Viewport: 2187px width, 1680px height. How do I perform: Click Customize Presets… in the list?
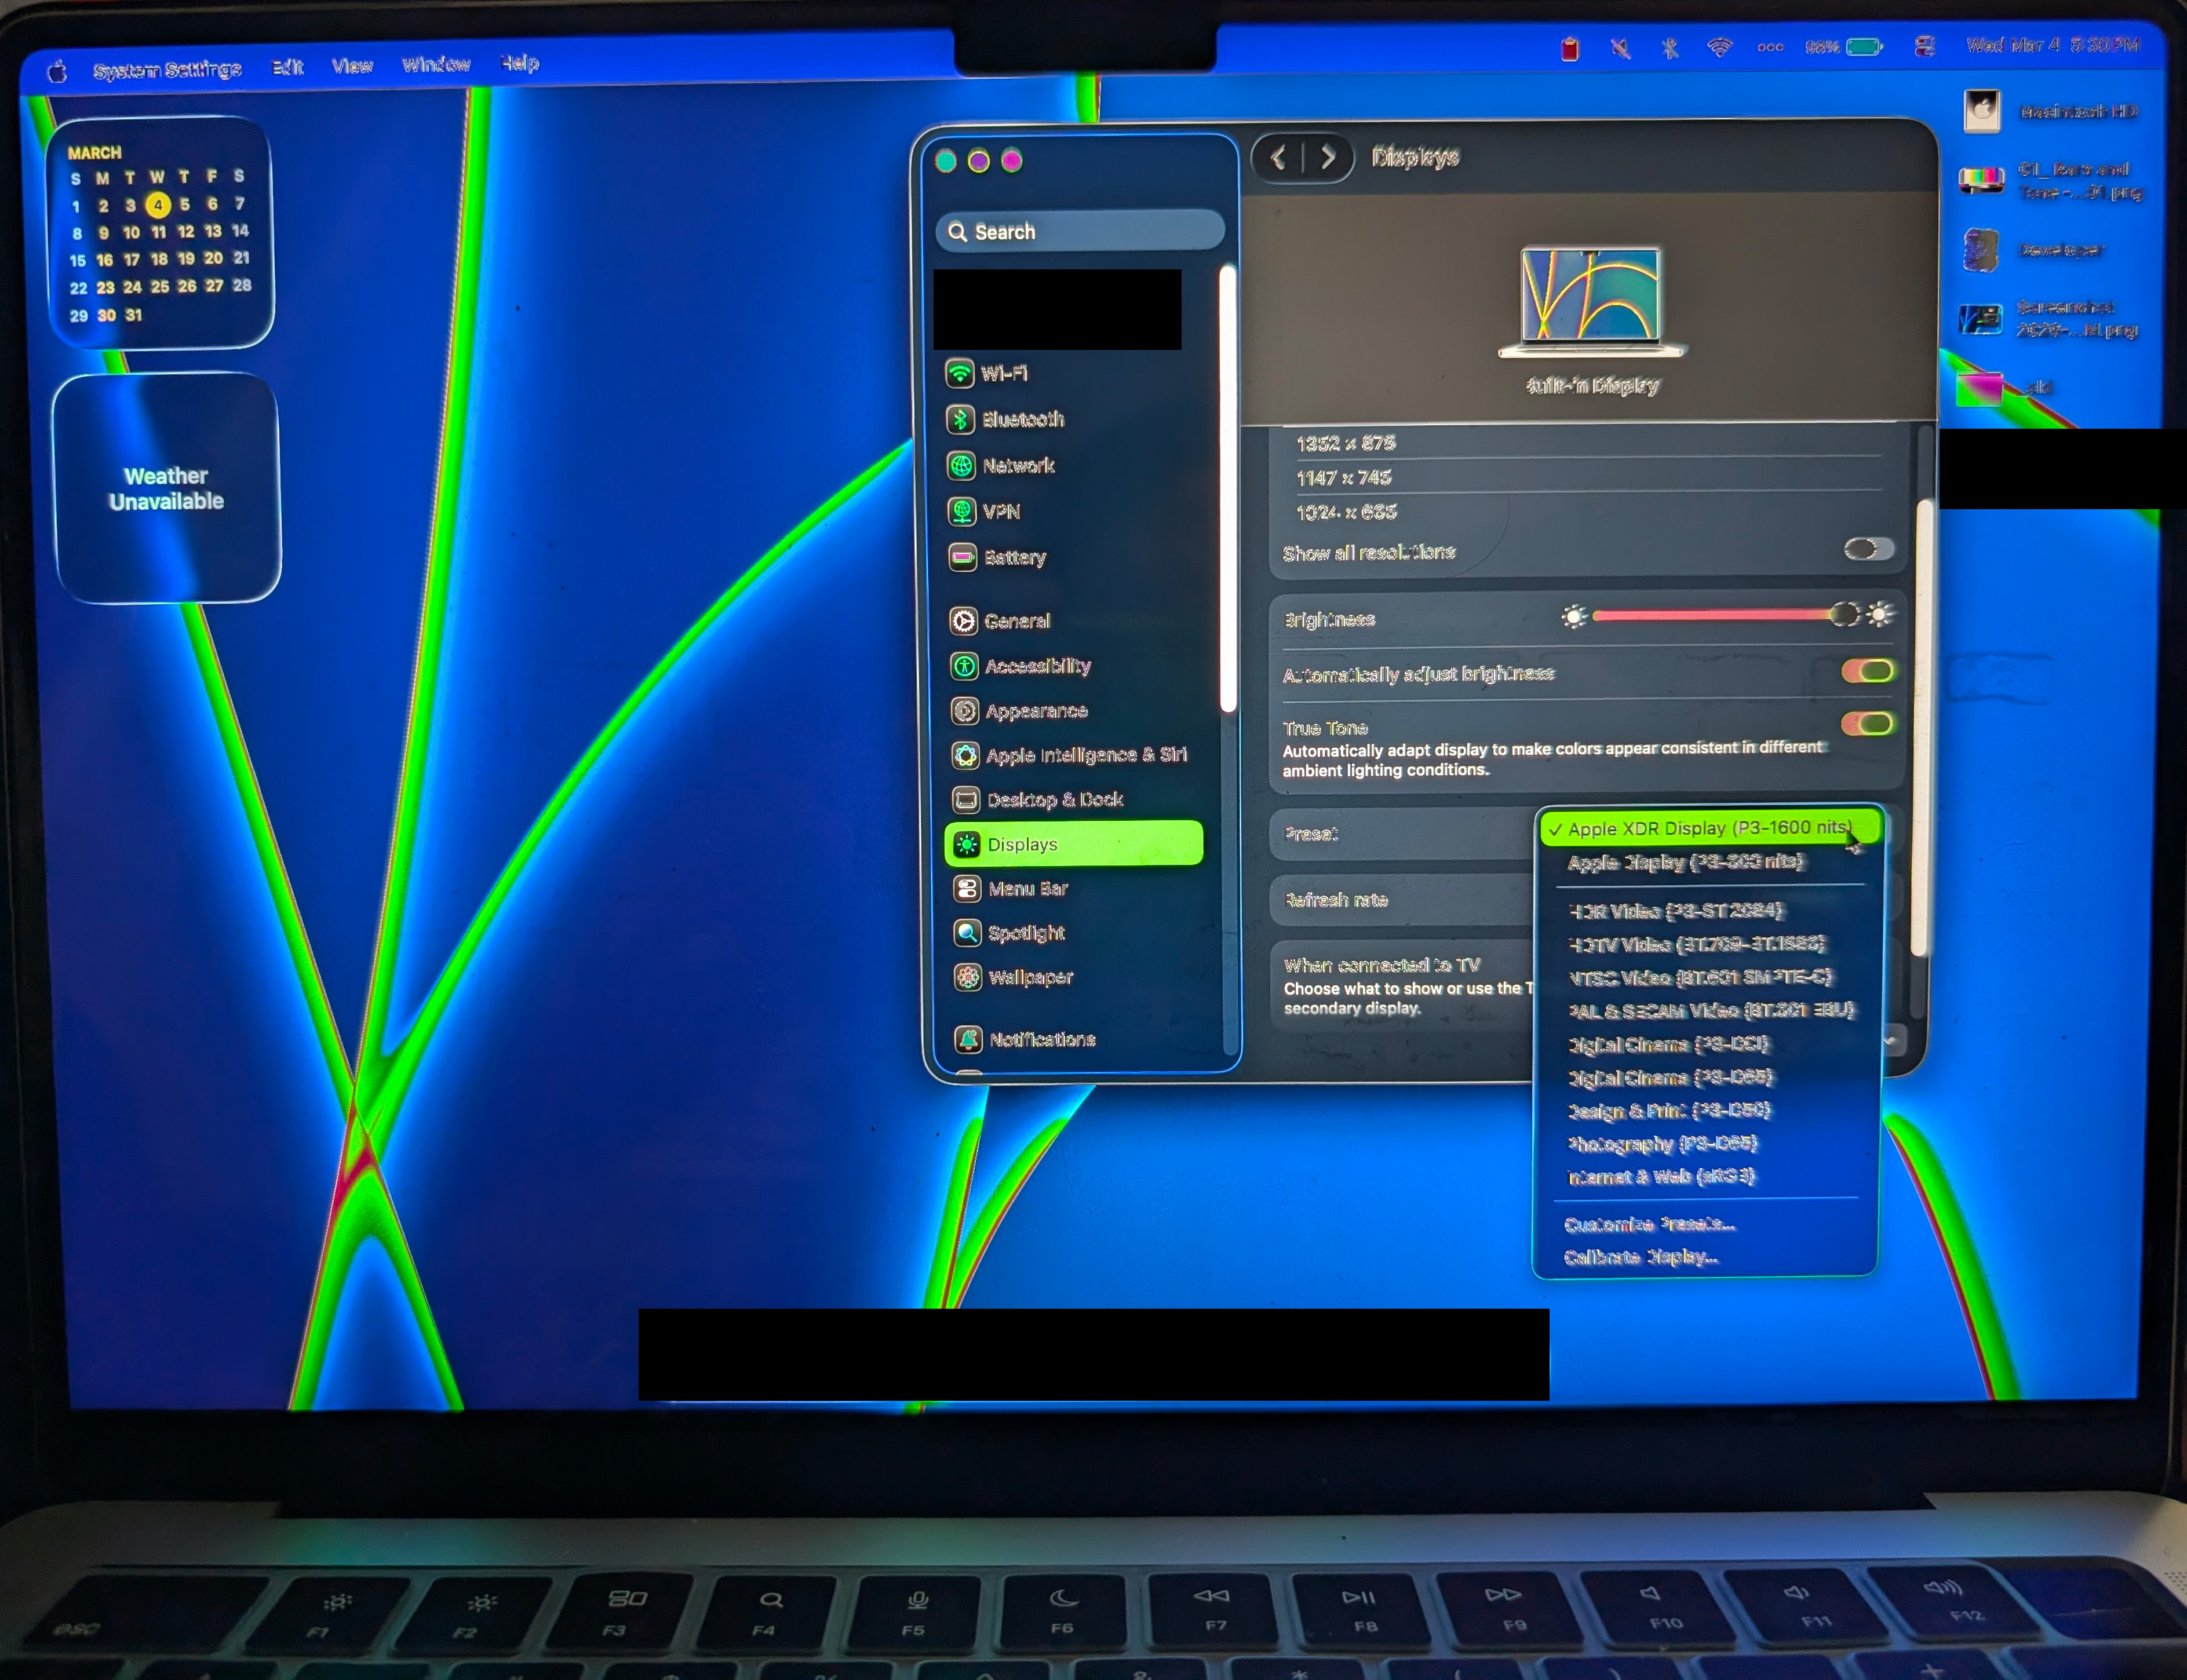coord(1649,1225)
